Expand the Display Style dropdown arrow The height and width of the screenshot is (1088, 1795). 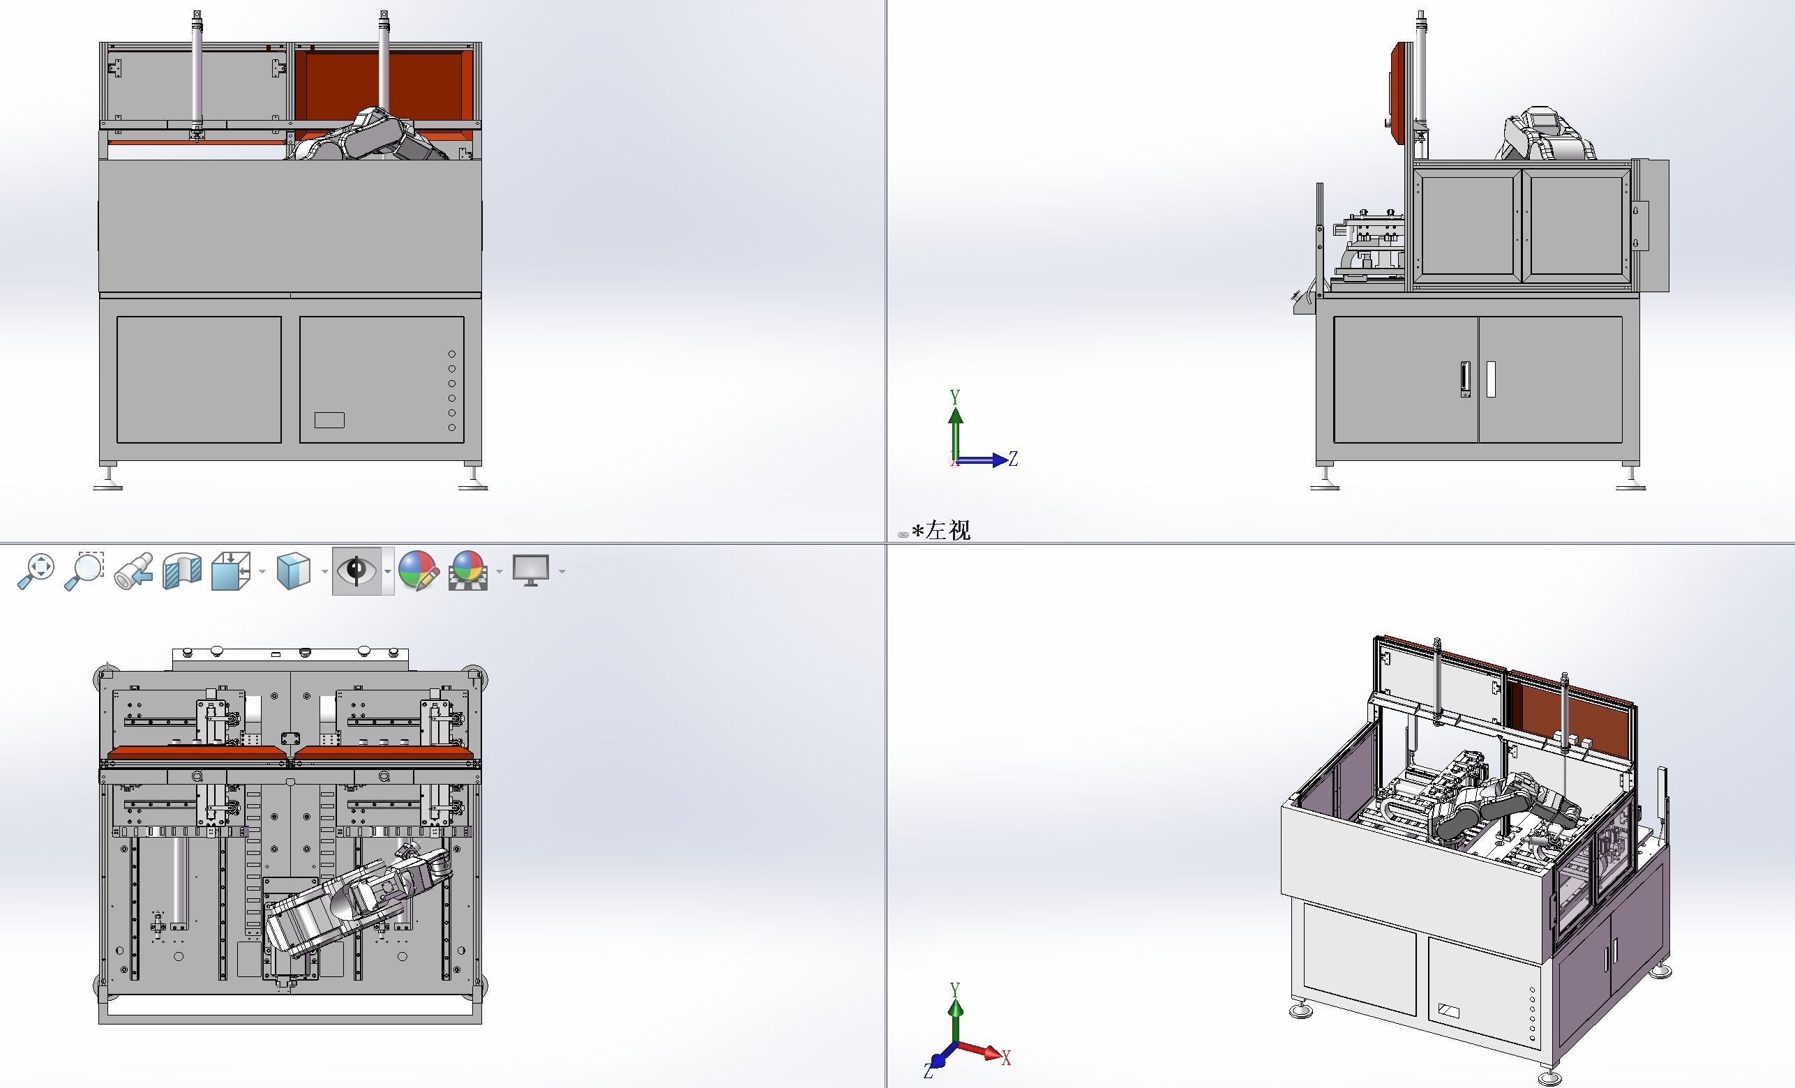325,572
